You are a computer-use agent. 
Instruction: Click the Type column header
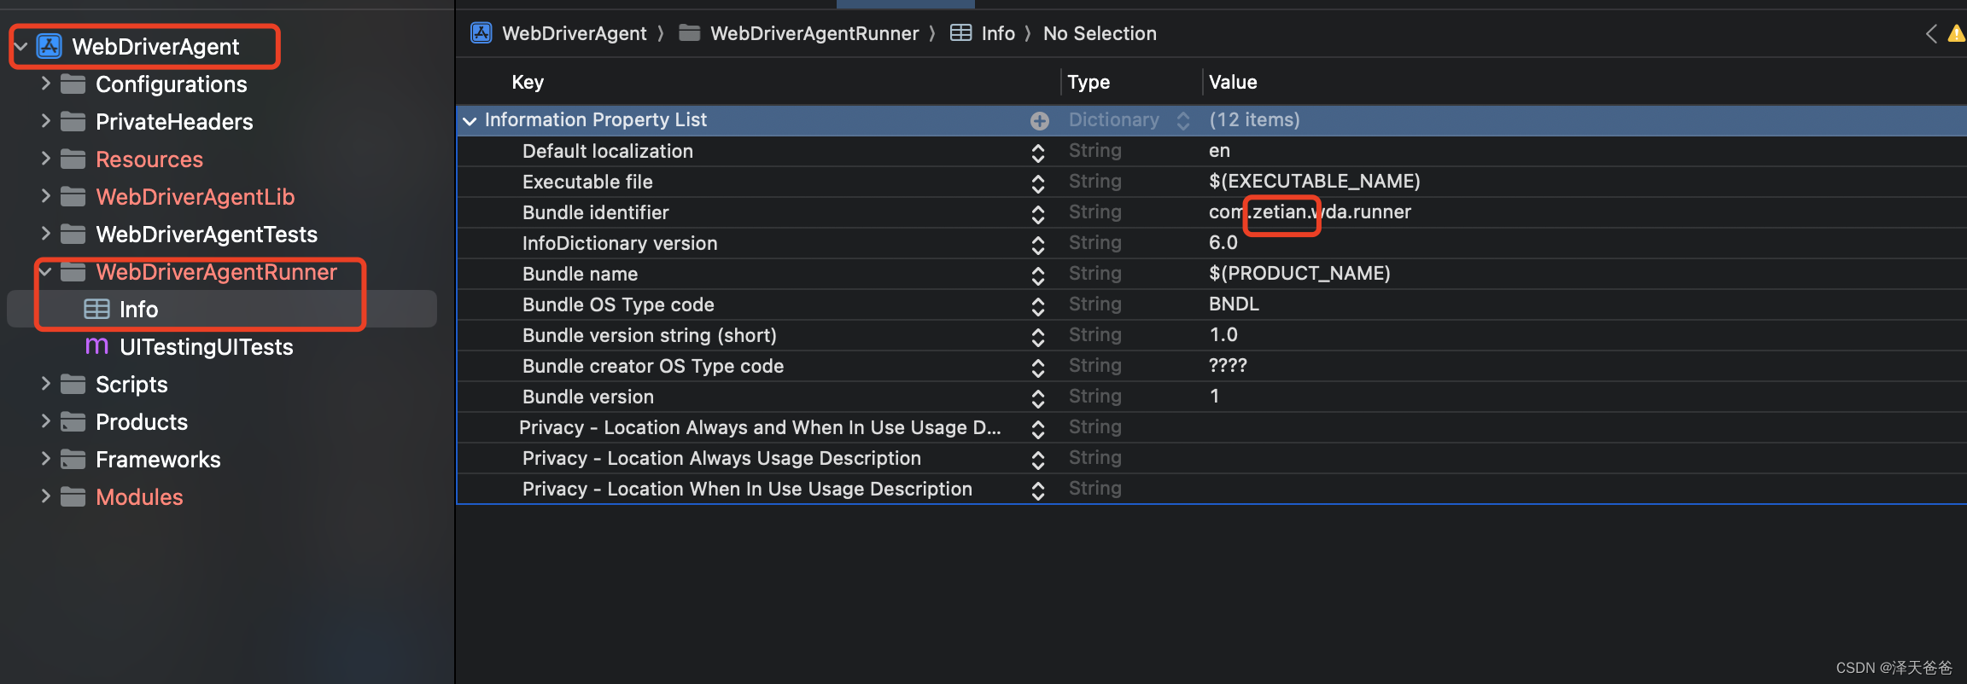(x=1089, y=82)
